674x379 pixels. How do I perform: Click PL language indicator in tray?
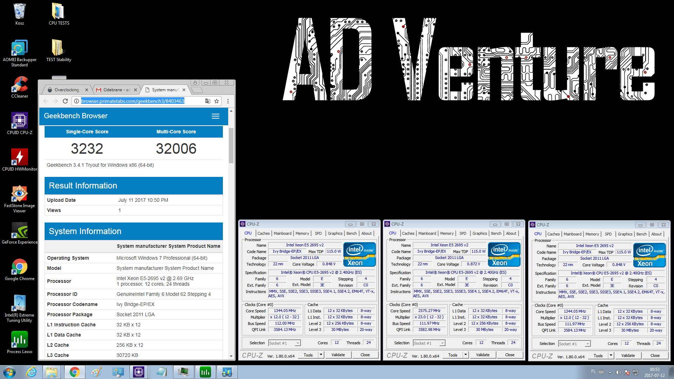pyautogui.click(x=593, y=371)
